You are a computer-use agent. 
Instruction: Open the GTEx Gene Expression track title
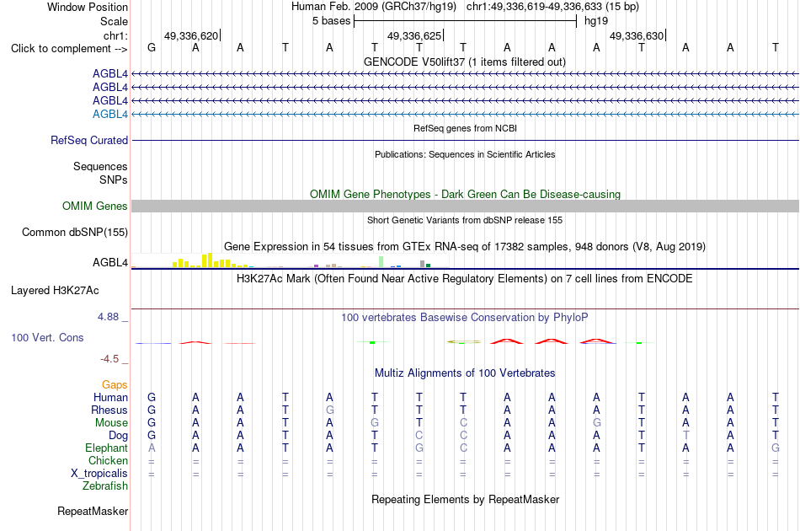point(465,247)
